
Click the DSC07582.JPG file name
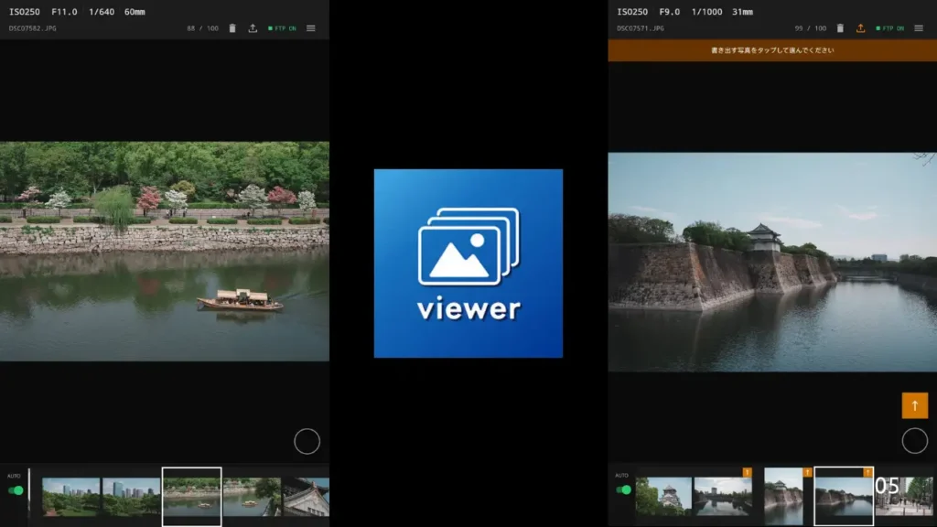32,28
